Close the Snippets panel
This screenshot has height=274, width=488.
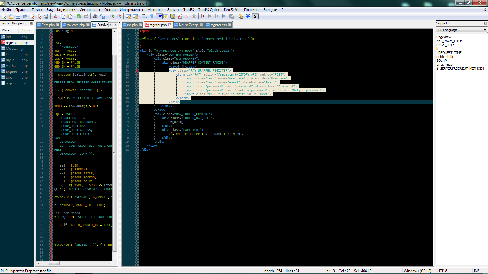coord(485,23)
